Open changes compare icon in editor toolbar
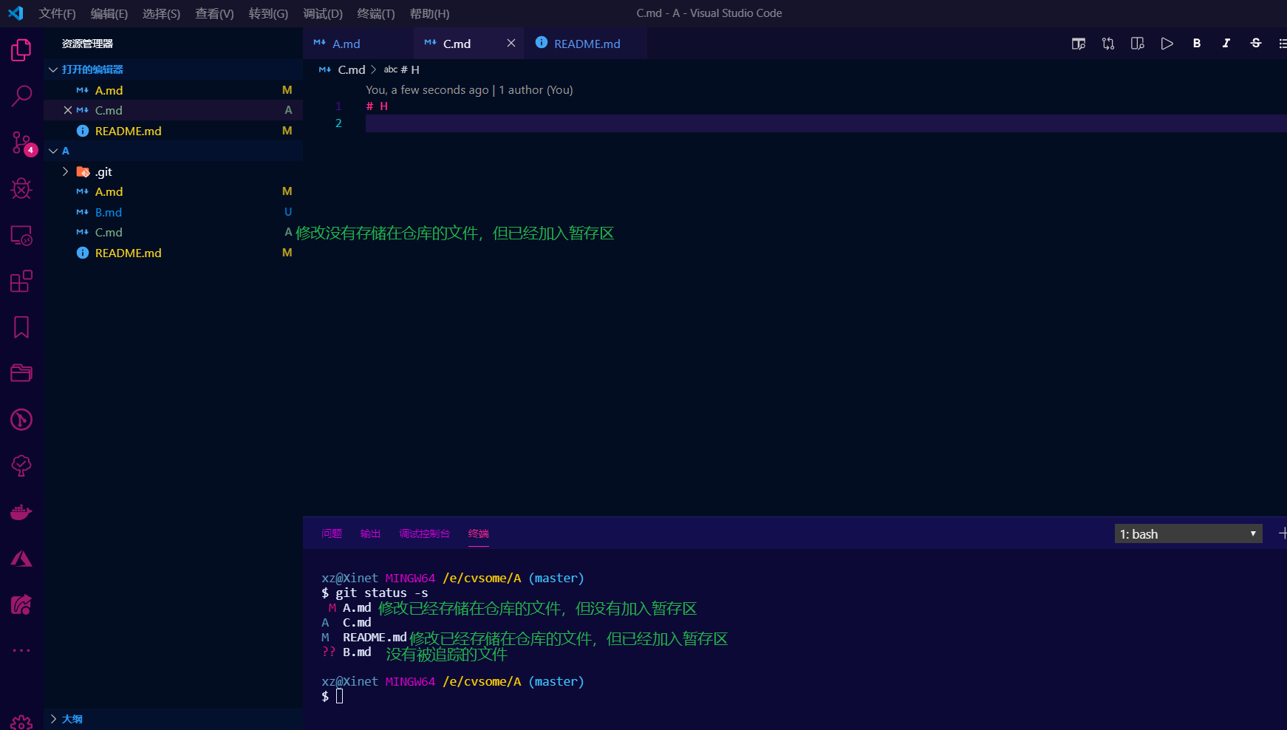This screenshot has height=730, width=1287. pos(1108,44)
